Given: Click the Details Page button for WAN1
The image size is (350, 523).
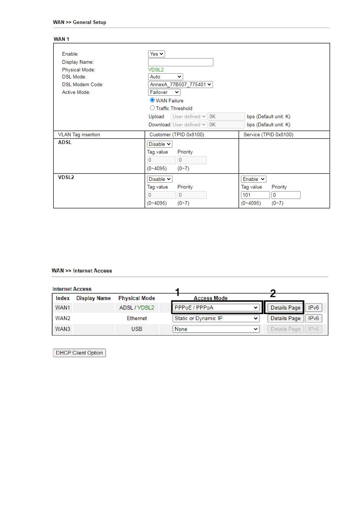Looking at the screenshot, I should pyautogui.click(x=286, y=308).
